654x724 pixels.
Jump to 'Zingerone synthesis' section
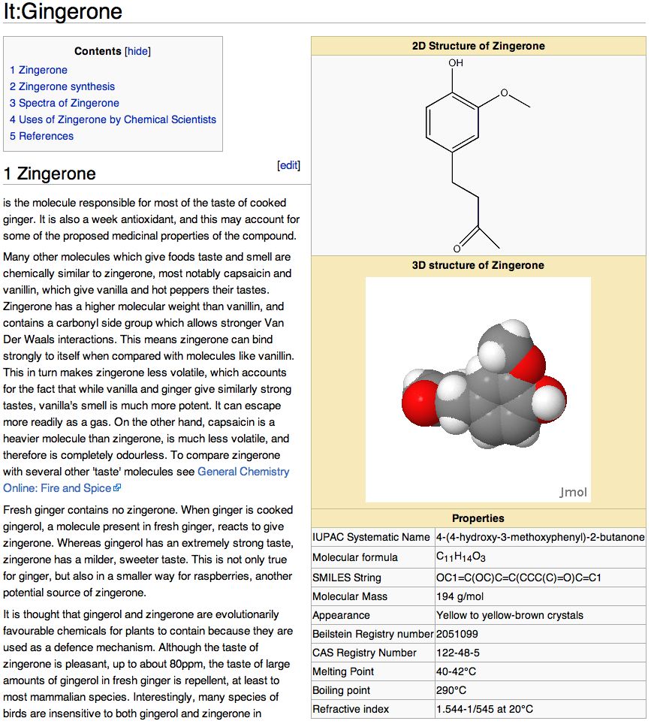pos(62,86)
